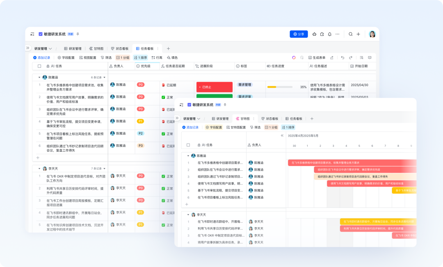Click the magnifier search icon in the back window header
Image resolution: width=443 pixels, height=267 pixels.
point(351,34)
